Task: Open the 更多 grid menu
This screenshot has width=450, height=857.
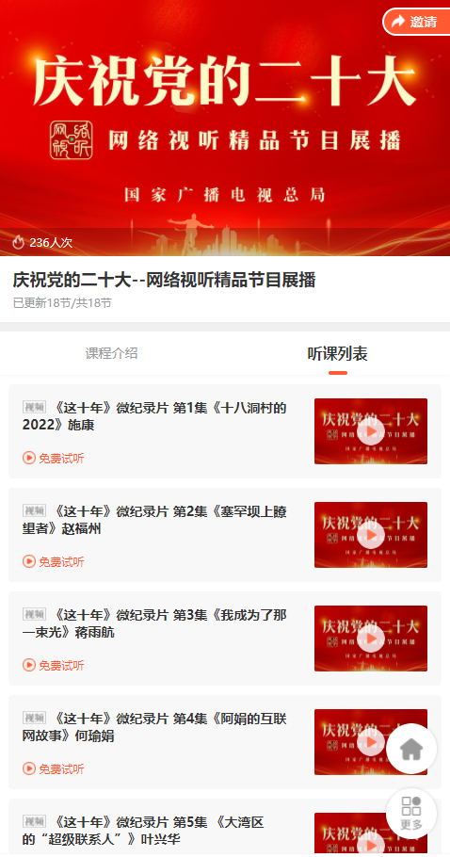Action: (x=411, y=814)
